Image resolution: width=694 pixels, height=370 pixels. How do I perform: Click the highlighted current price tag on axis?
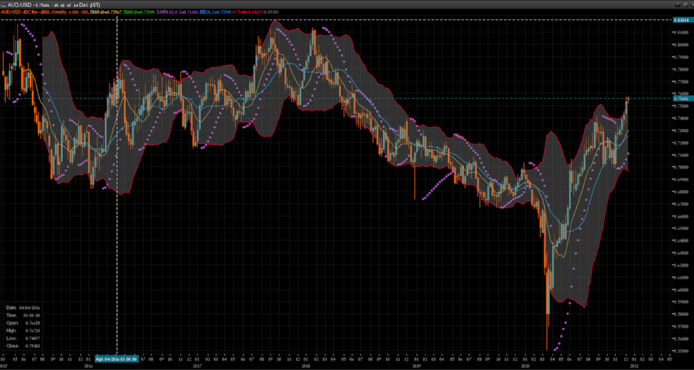coord(681,99)
